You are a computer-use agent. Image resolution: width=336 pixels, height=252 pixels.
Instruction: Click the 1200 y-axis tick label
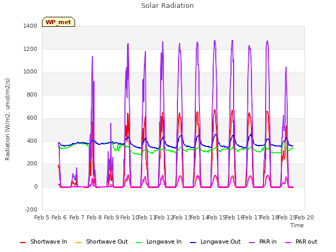click(30, 49)
